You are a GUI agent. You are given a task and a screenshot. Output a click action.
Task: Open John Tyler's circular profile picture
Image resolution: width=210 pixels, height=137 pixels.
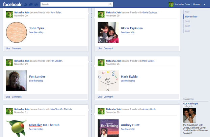pos(17,32)
